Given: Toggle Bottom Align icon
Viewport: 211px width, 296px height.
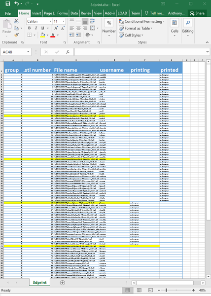Looking at the screenshot, I should click(x=85, y=22).
